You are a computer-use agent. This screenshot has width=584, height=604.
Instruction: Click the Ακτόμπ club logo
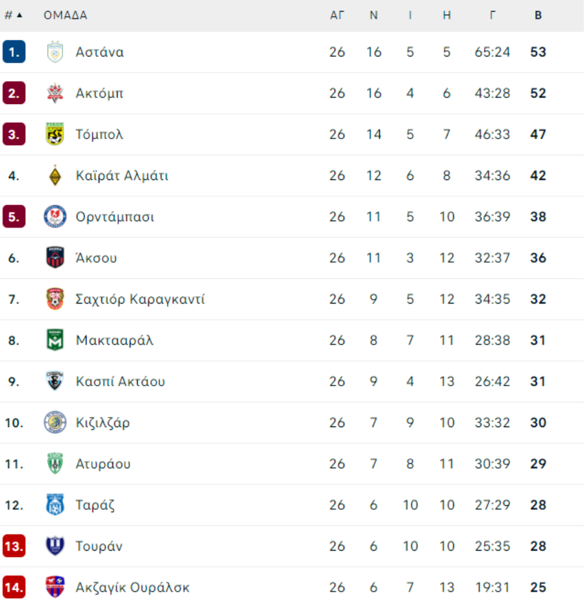(55, 93)
